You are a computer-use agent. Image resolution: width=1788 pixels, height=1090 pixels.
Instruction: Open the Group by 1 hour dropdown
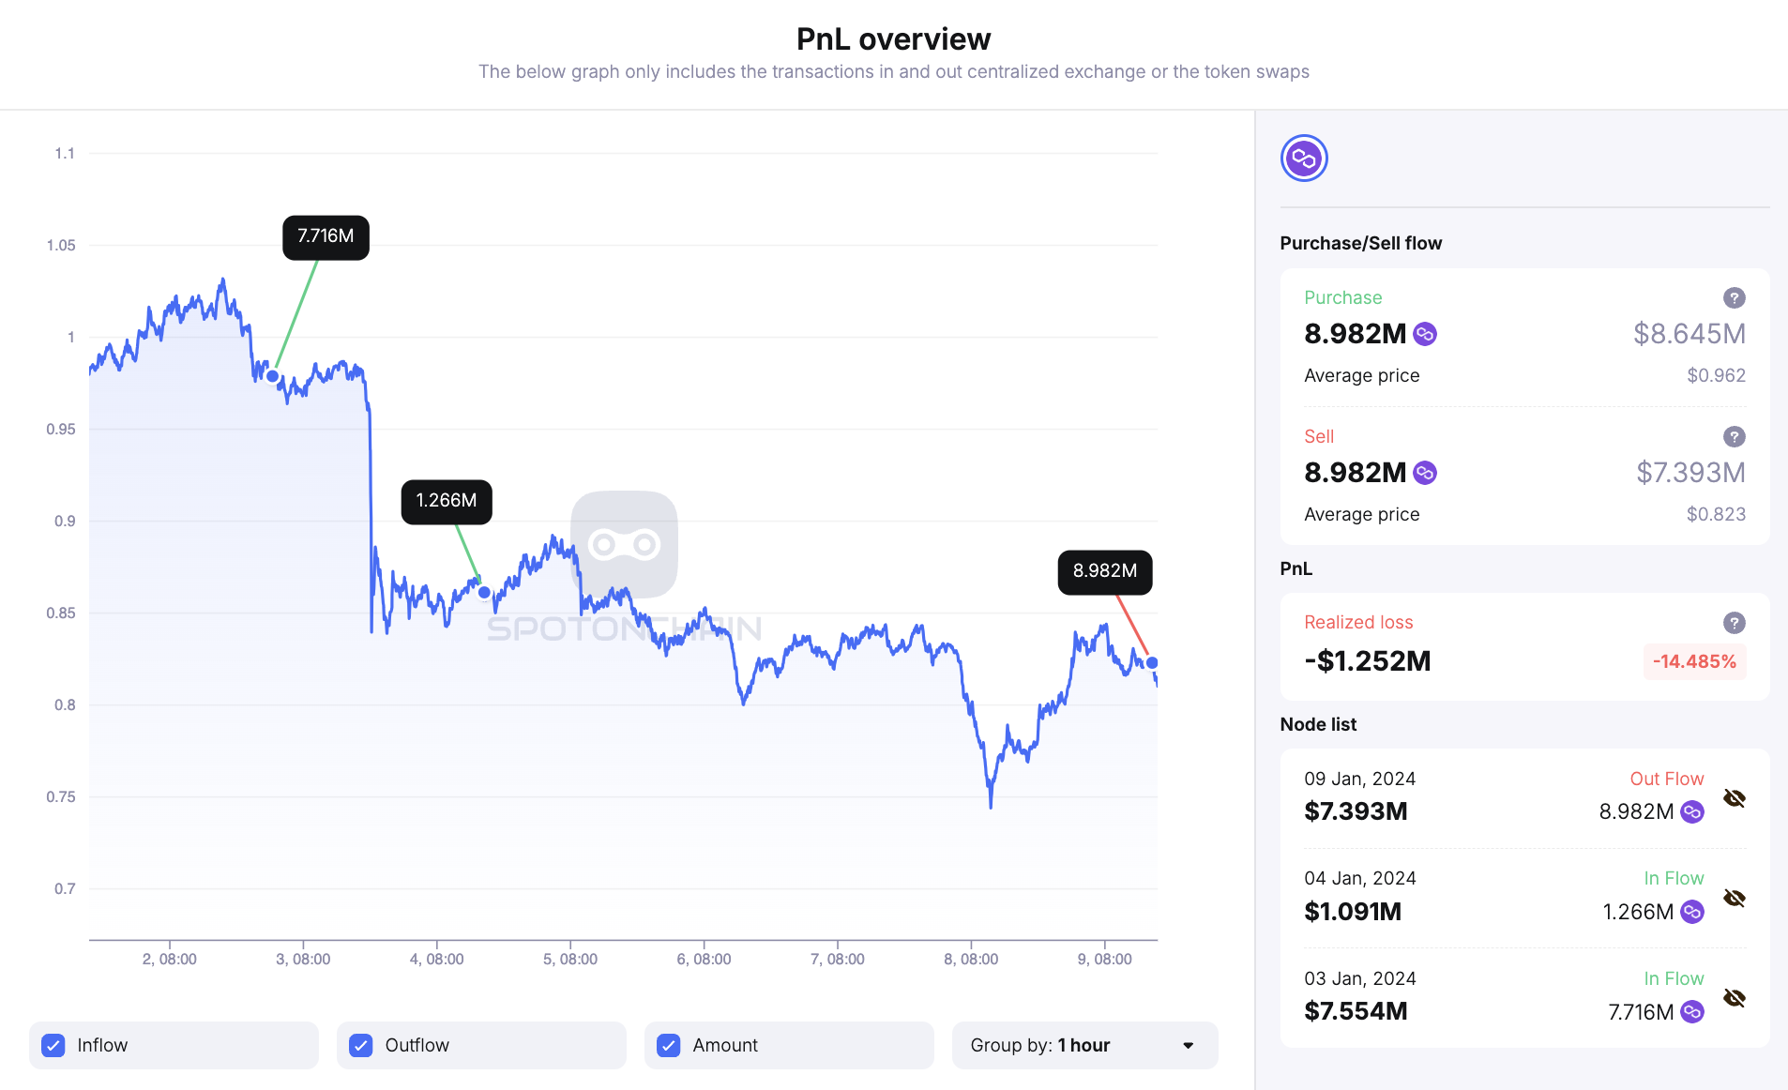pos(1084,1045)
